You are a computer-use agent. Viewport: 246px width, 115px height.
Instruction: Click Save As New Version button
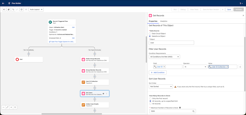point(211,10)
